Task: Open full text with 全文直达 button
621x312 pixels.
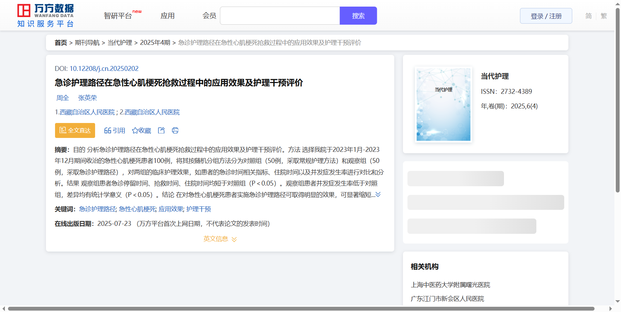Action: click(75, 130)
